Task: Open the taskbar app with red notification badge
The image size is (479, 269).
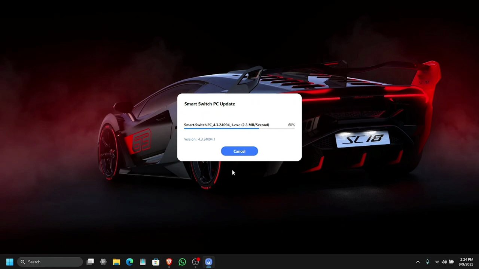Action: [x=195, y=262]
